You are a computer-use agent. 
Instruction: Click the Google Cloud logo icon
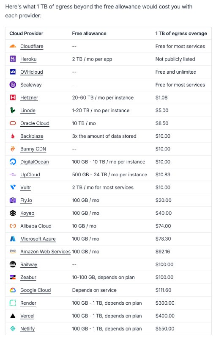point(13,290)
